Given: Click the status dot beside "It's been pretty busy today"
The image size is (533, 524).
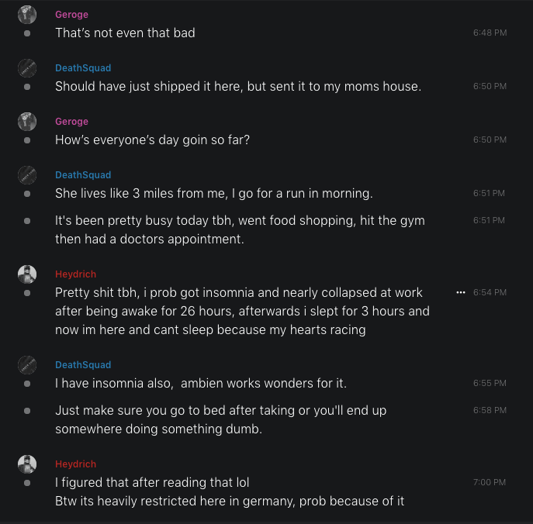Looking at the screenshot, I should click(27, 221).
